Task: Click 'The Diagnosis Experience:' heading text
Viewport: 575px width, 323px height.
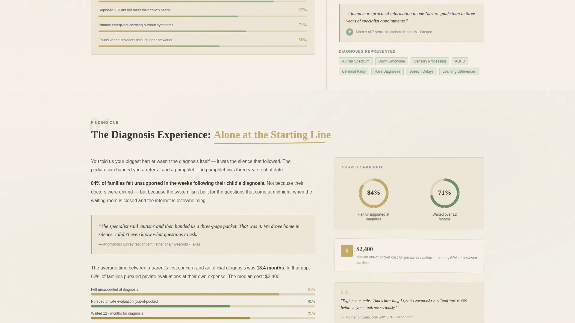Action: coord(151,135)
